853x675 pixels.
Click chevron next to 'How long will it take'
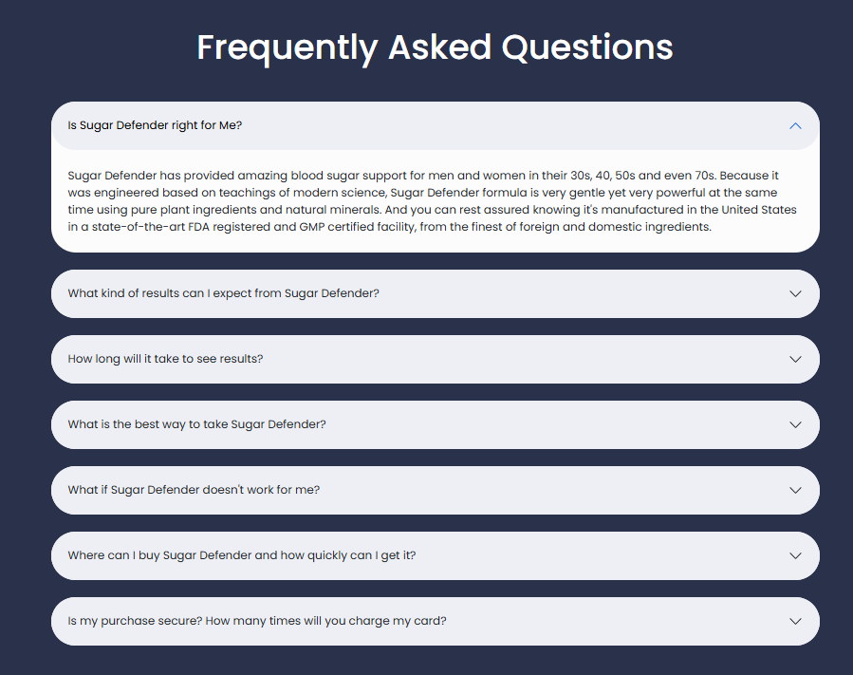[795, 359]
